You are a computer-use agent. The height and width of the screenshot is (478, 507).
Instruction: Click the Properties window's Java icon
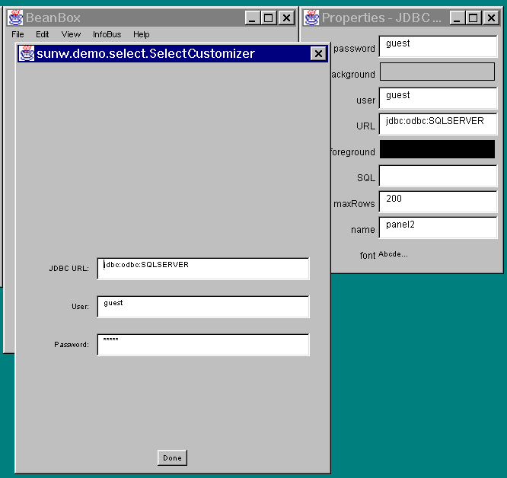tap(311, 18)
